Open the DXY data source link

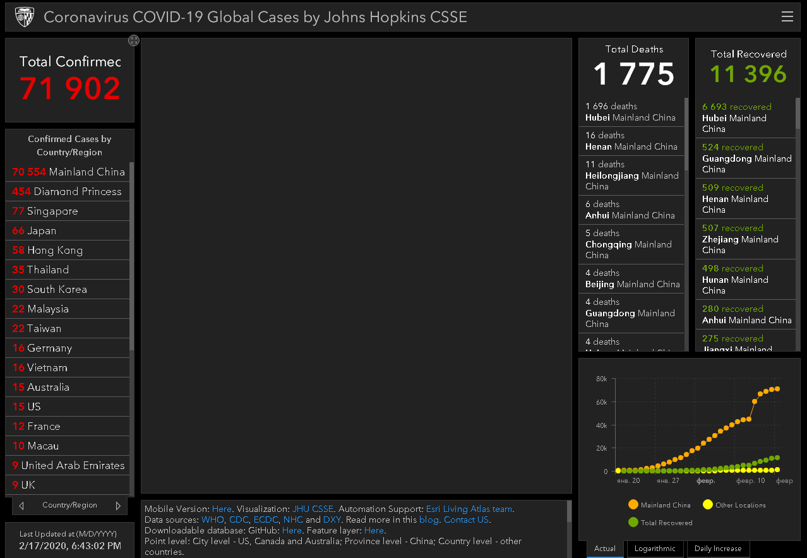tap(332, 520)
